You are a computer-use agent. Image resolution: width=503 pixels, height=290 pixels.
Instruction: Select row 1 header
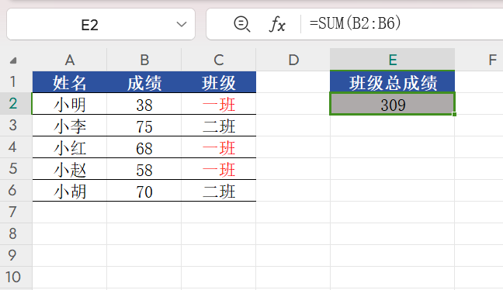(16, 81)
